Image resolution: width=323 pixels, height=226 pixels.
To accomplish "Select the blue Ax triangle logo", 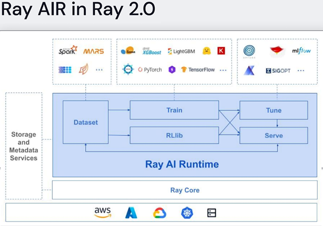I will [x=249, y=70].
